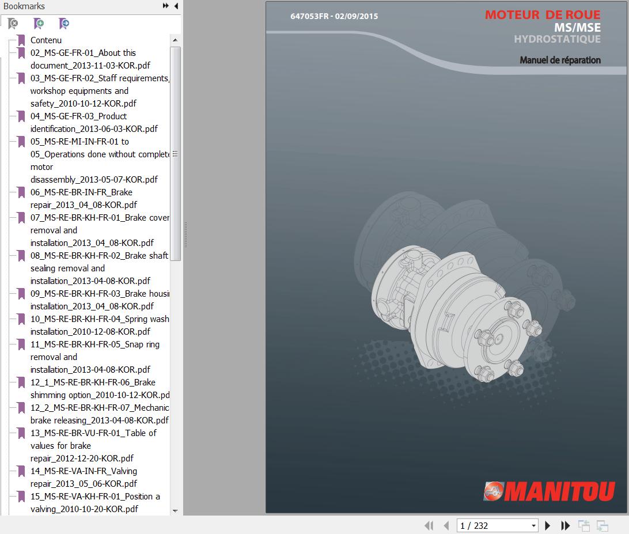Image resolution: width=629 pixels, height=534 pixels.
Task: Click the bookmarks scrollbar down arrow
Action: pos(175,511)
